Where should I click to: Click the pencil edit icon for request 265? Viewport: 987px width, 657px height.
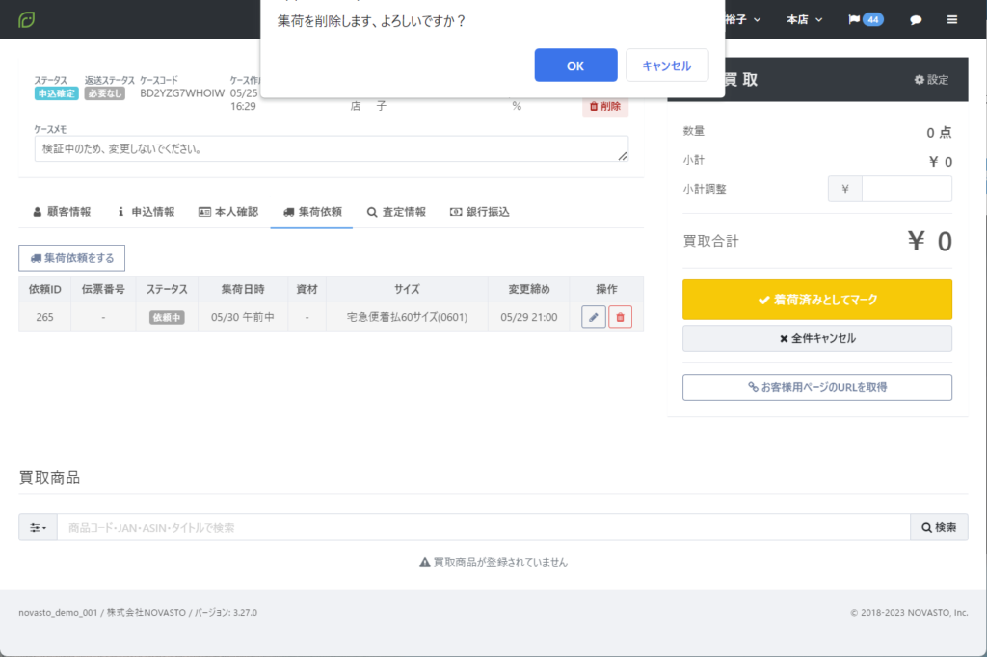pyautogui.click(x=594, y=317)
